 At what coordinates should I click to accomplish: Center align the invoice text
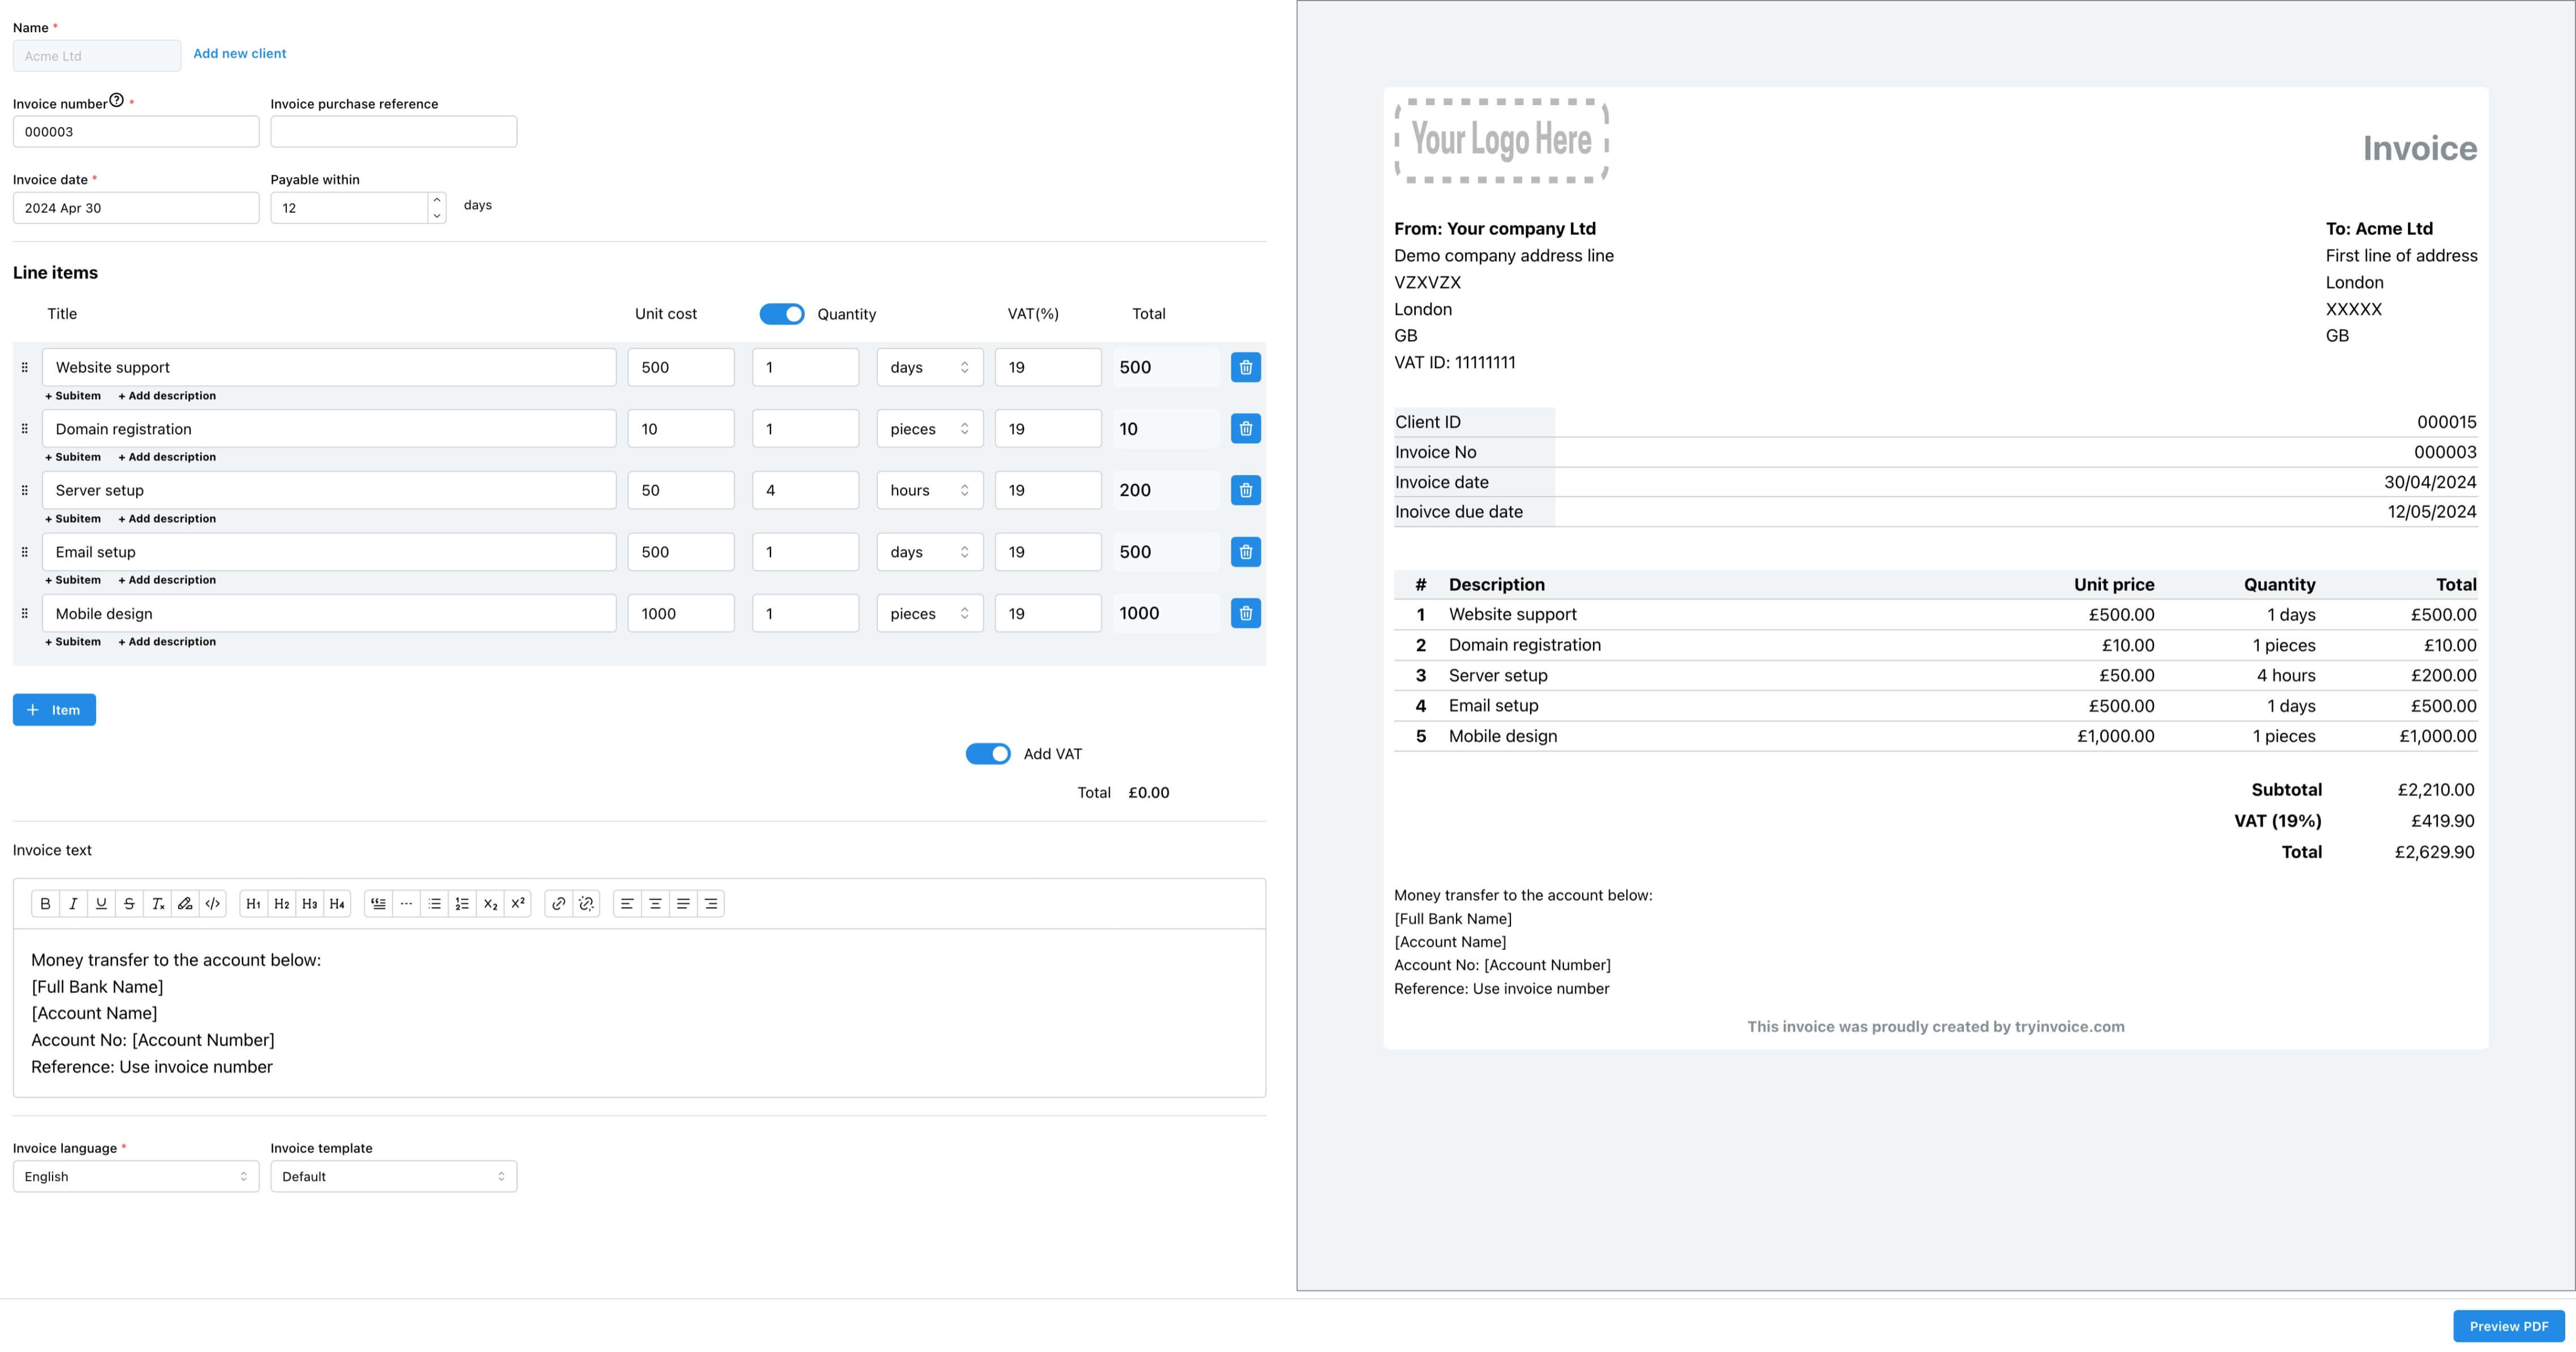click(655, 904)
